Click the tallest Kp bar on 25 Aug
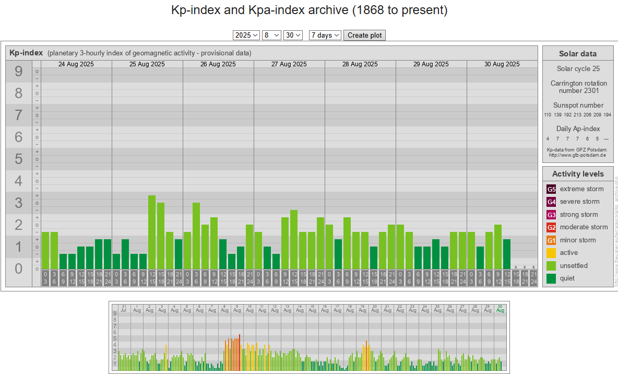The image size is (618, 374). click(x=152, y=232)
